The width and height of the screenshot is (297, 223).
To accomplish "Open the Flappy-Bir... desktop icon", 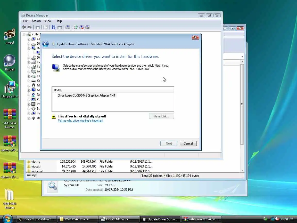I will [10, 90].
